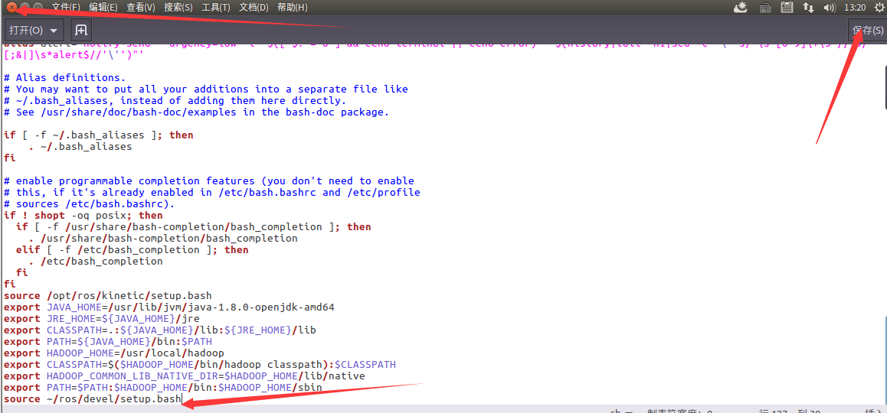Image resolution: width=887 pixels, height=413 pixels.
Task: Place cursor at end of 'source ~/ros/devel/setup.bash'
Action: click(182, 399)
